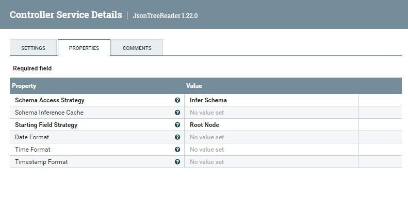Viewport: 408px width, 203px height.
Task: Edit the Infer Schema value
Action: point(271,100)
